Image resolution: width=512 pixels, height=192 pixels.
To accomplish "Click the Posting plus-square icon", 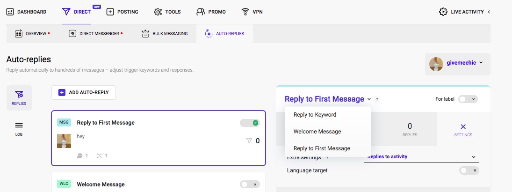I will tap(110, 12).
